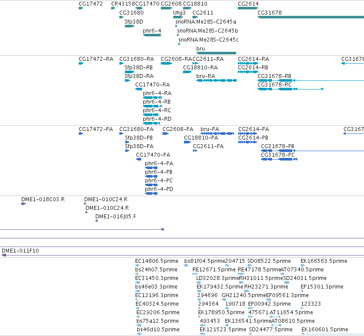Click EST label AT07340.5prime
The height and width of the screenshot is (336, 364).
(302, 270)
